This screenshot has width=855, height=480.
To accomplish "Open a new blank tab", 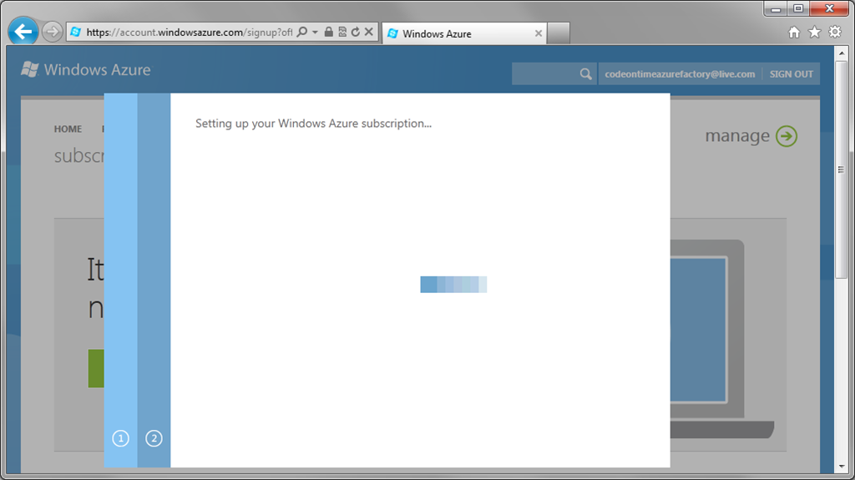I will [559, 33].
